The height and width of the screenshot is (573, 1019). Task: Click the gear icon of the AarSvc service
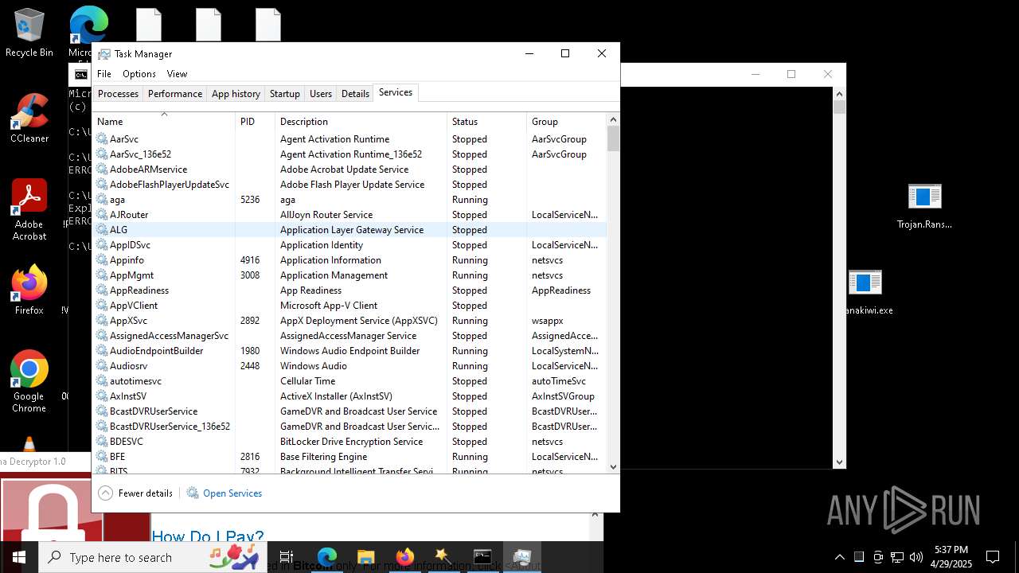102,138
